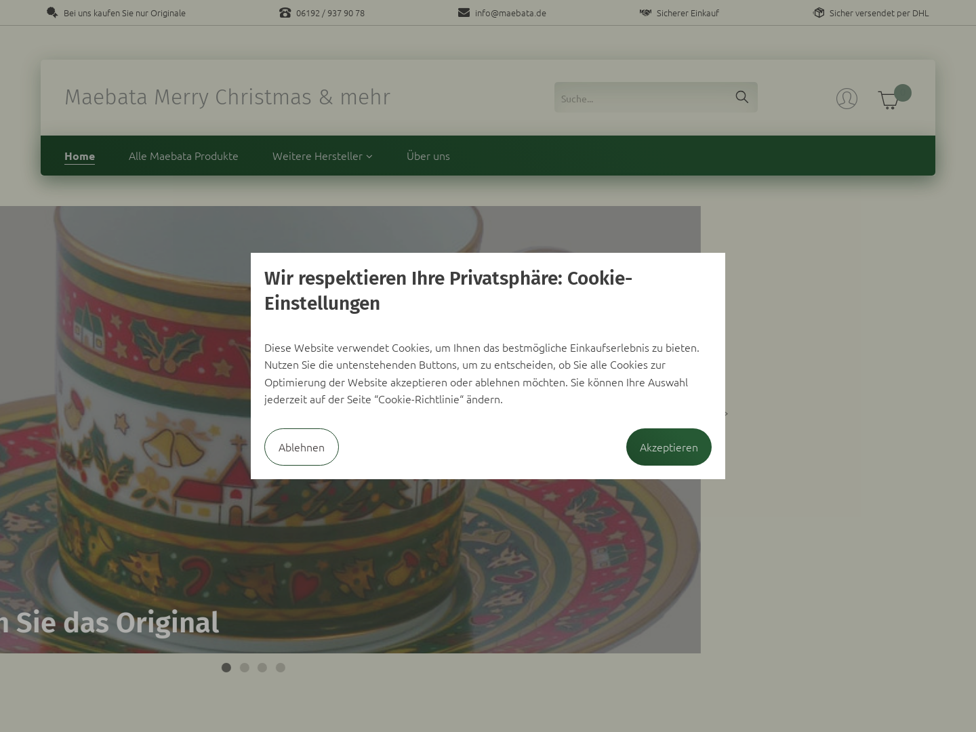976x732 pixels.
Task: Click the envelope email icon
Action: pos(464,12)
